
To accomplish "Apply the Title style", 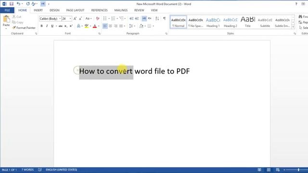I will (248, 23).
